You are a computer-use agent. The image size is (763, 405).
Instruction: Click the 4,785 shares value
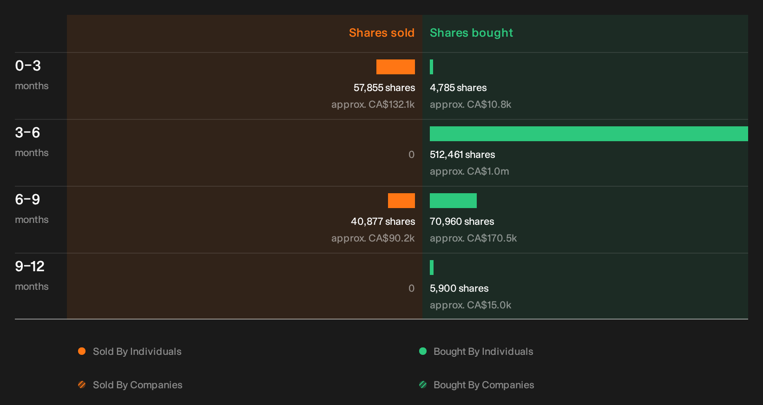pyautogui.click(x=458, y=88)
